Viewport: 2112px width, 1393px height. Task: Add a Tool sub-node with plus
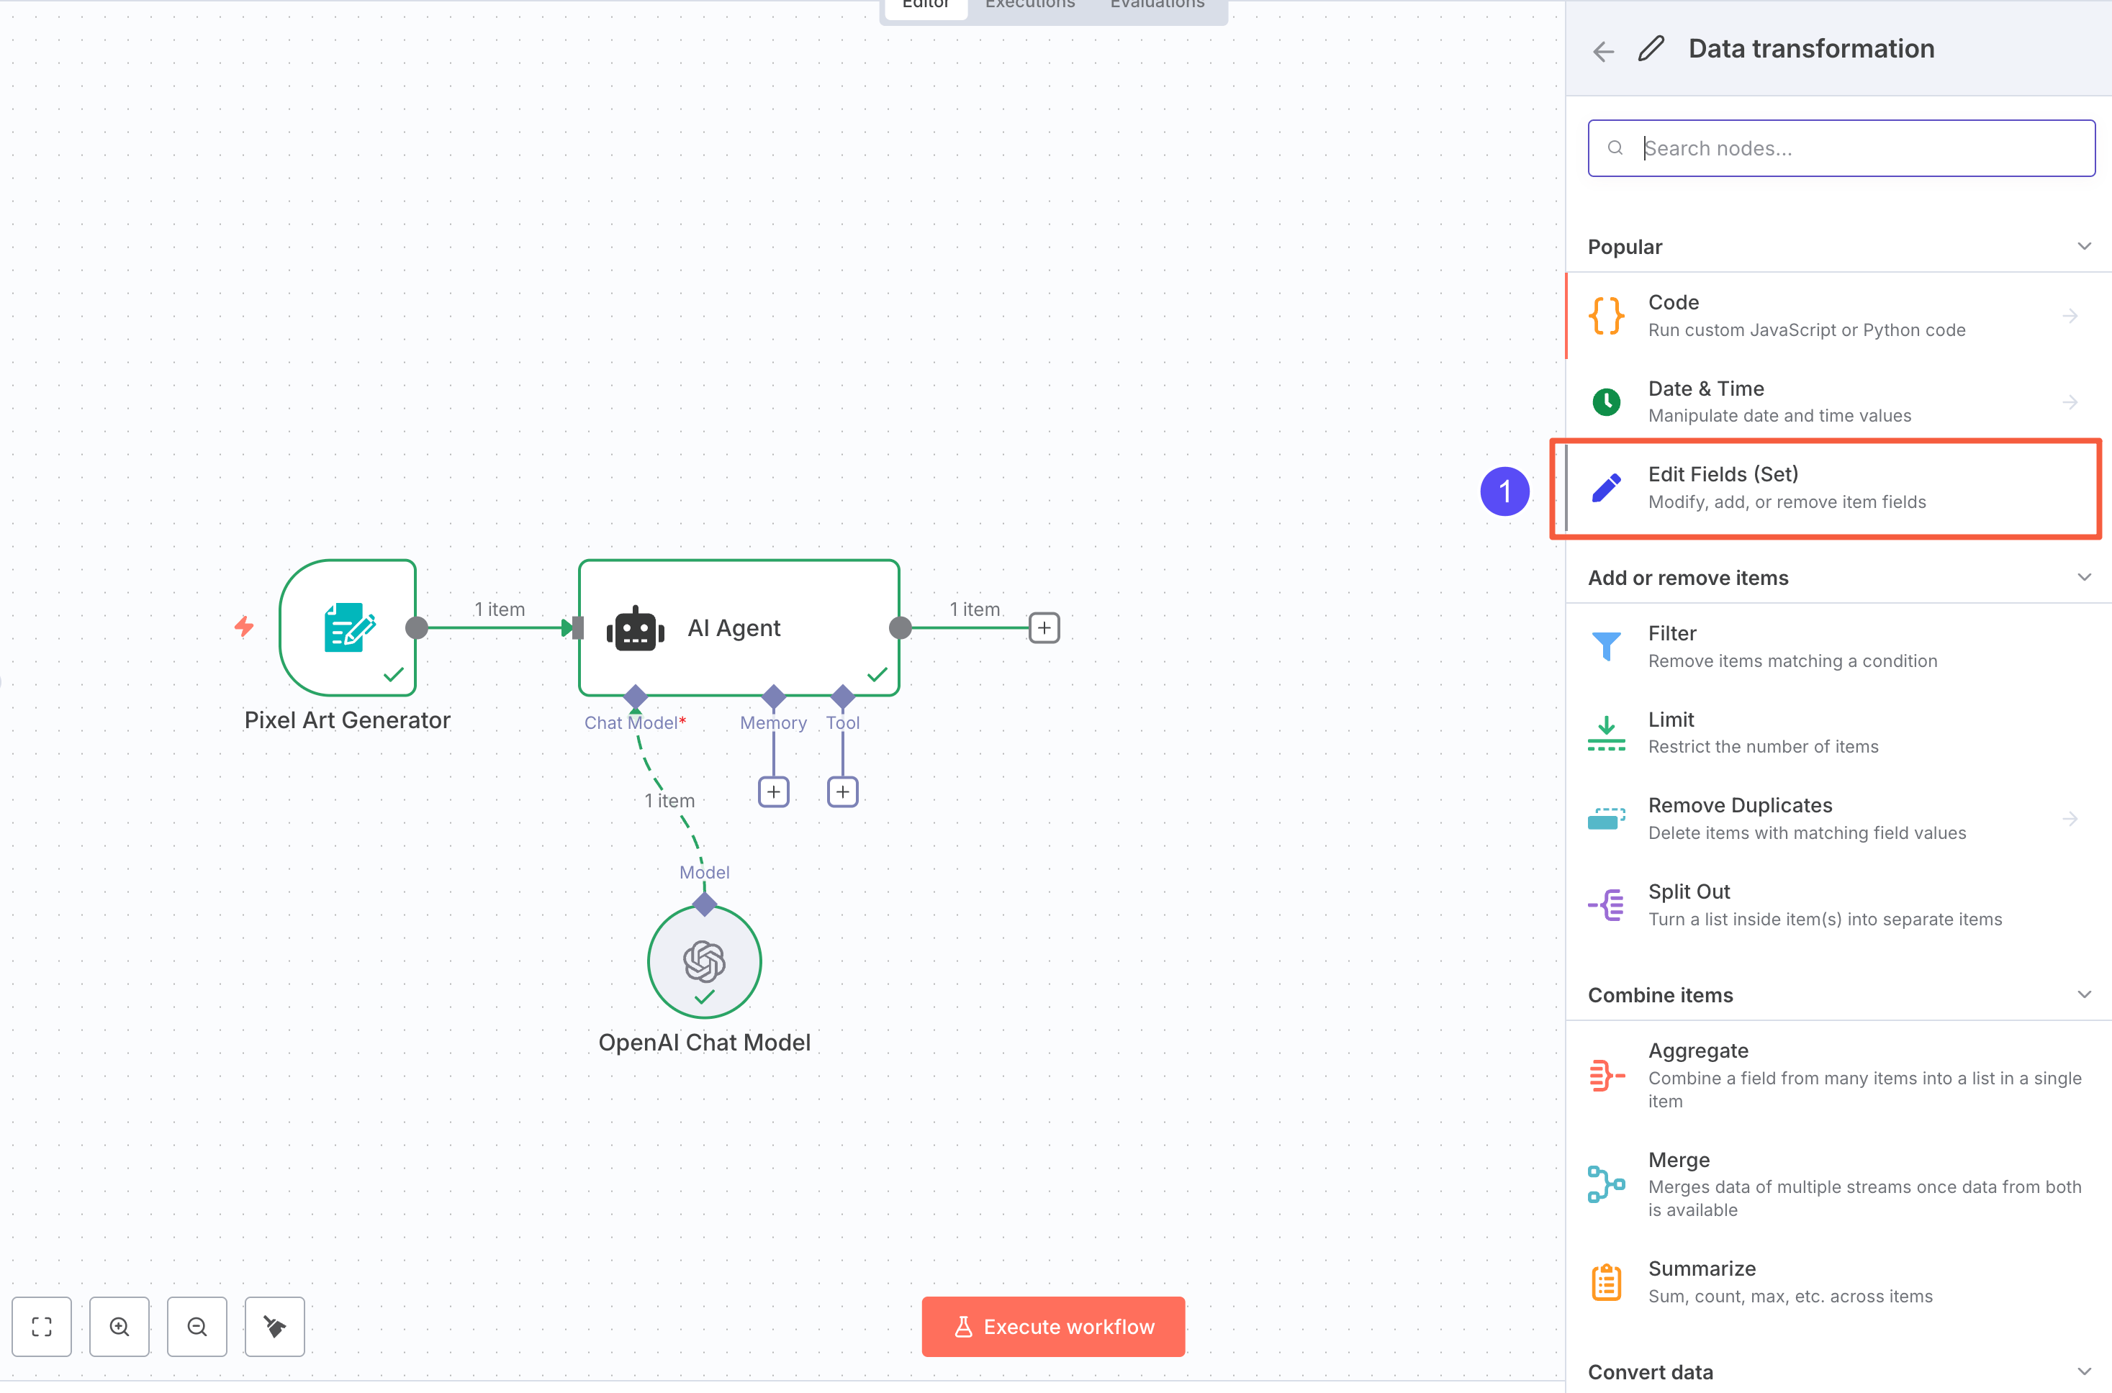pos(842,791)
